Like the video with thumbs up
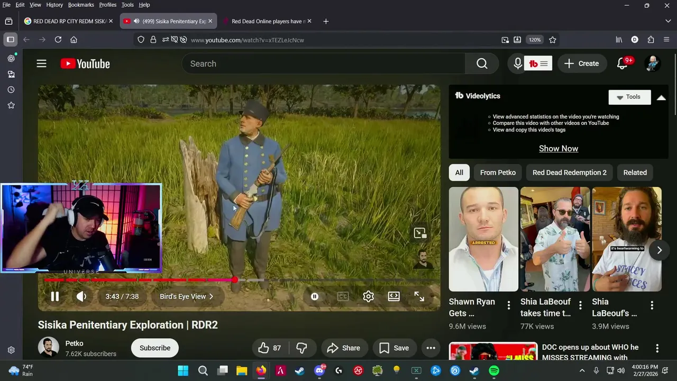The width and height of the screenshot is (677, 381). click(270, 348)
